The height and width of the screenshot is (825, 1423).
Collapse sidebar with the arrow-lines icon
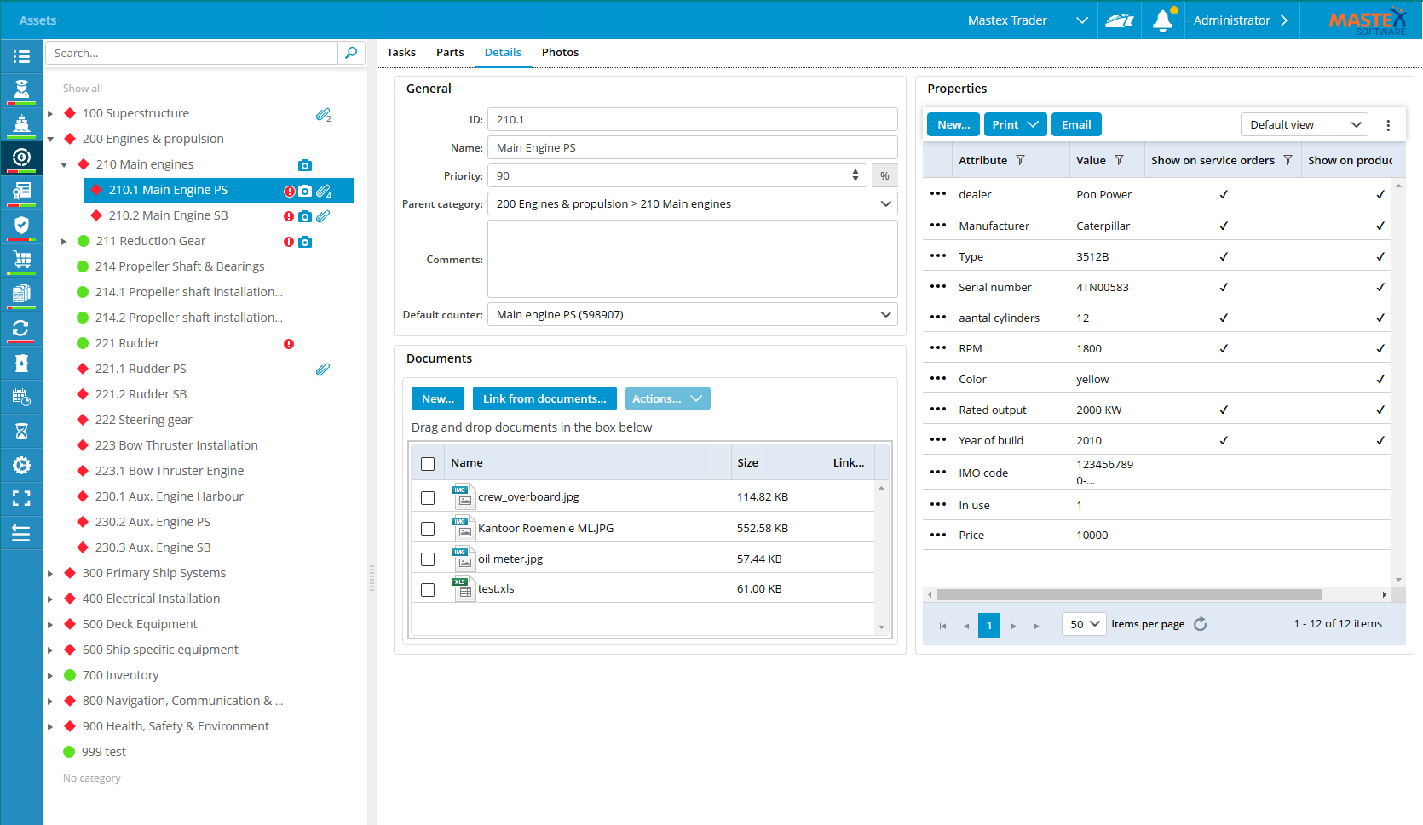point(21,533)
